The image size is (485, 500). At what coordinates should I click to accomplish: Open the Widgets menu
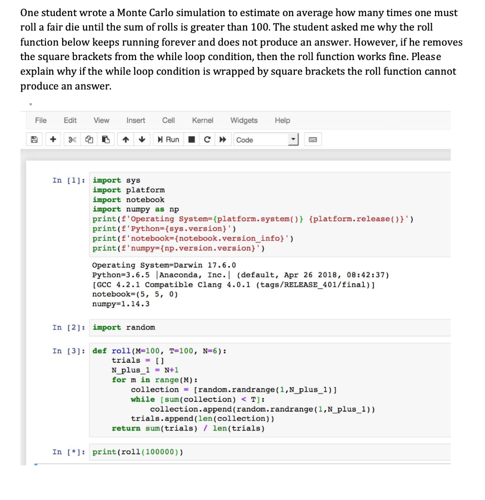tap(244, 120)
